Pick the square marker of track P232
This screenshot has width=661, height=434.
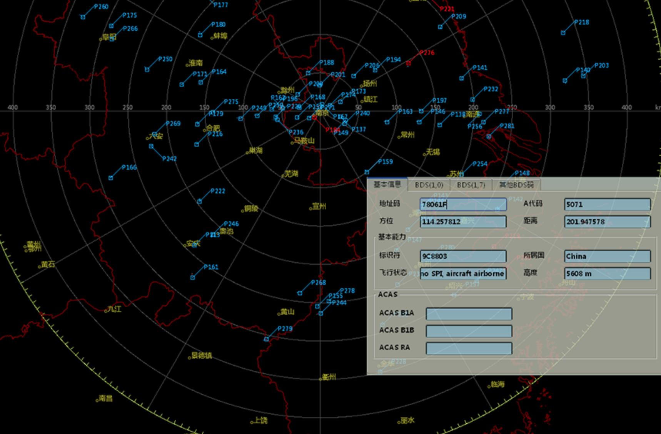[472, 100]
